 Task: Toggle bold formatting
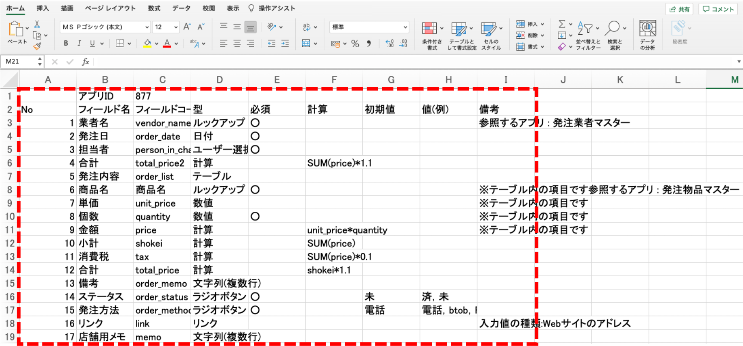pos(66,44)
